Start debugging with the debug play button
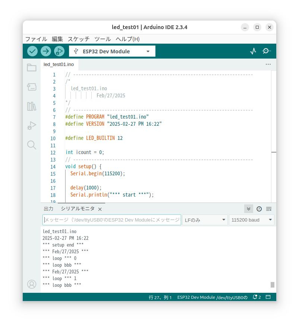The height and width of the screenshot is (326, 299). pyautogui.click(x=59, y=51)
